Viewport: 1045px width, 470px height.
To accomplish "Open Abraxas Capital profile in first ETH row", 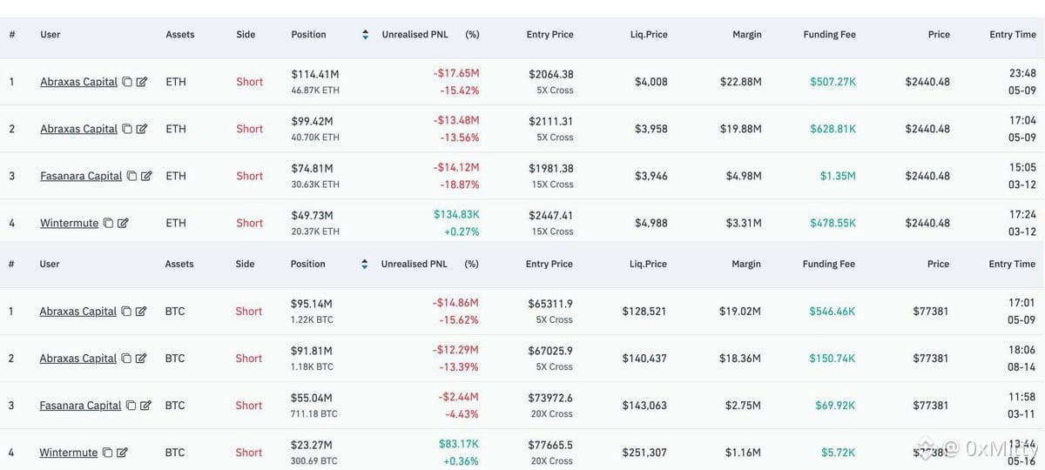I will [78, 82].
